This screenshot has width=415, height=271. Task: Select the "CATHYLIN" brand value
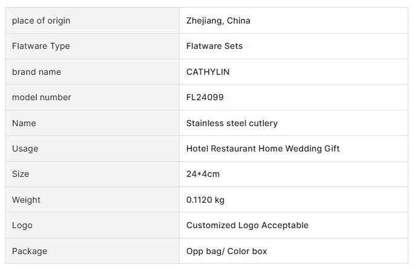coord(208,72)
